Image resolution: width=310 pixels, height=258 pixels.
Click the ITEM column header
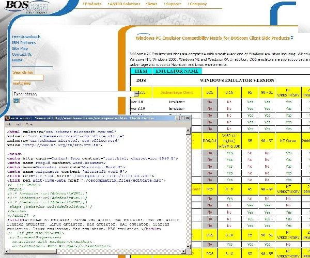pyautogui.click(x=141, y=71)
